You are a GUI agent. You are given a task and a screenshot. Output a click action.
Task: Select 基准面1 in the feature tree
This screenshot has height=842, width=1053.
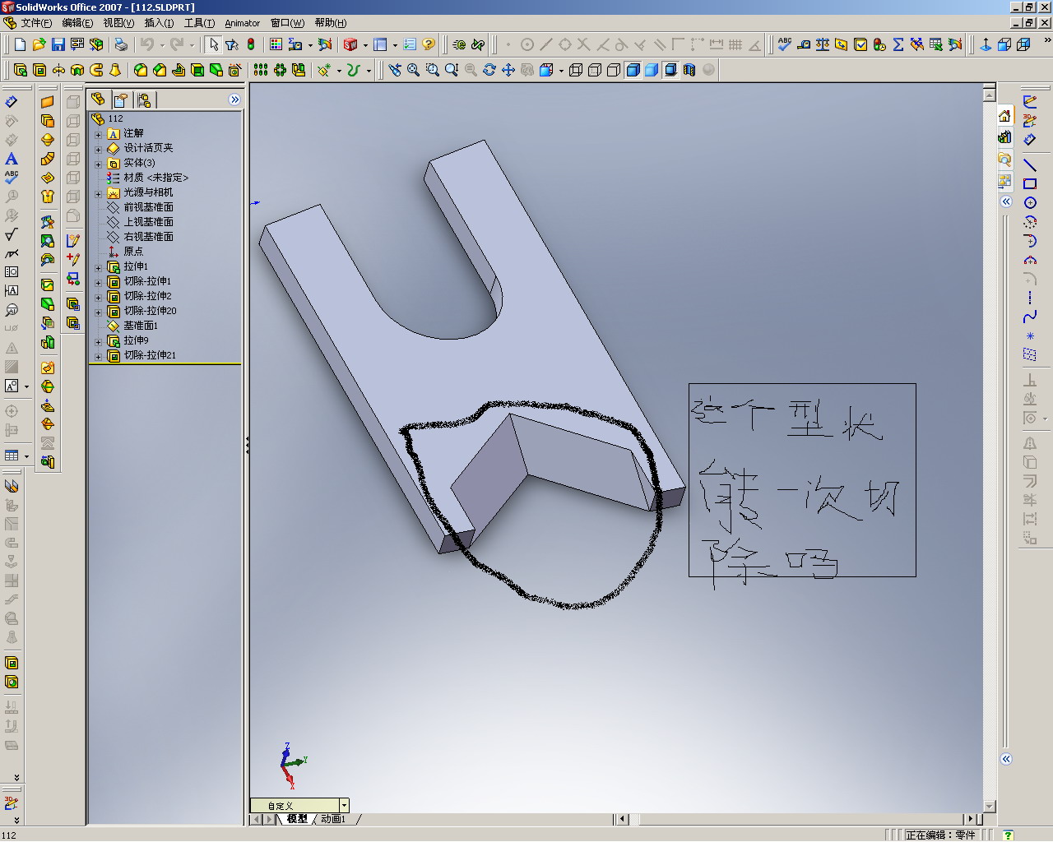point(140,326)
